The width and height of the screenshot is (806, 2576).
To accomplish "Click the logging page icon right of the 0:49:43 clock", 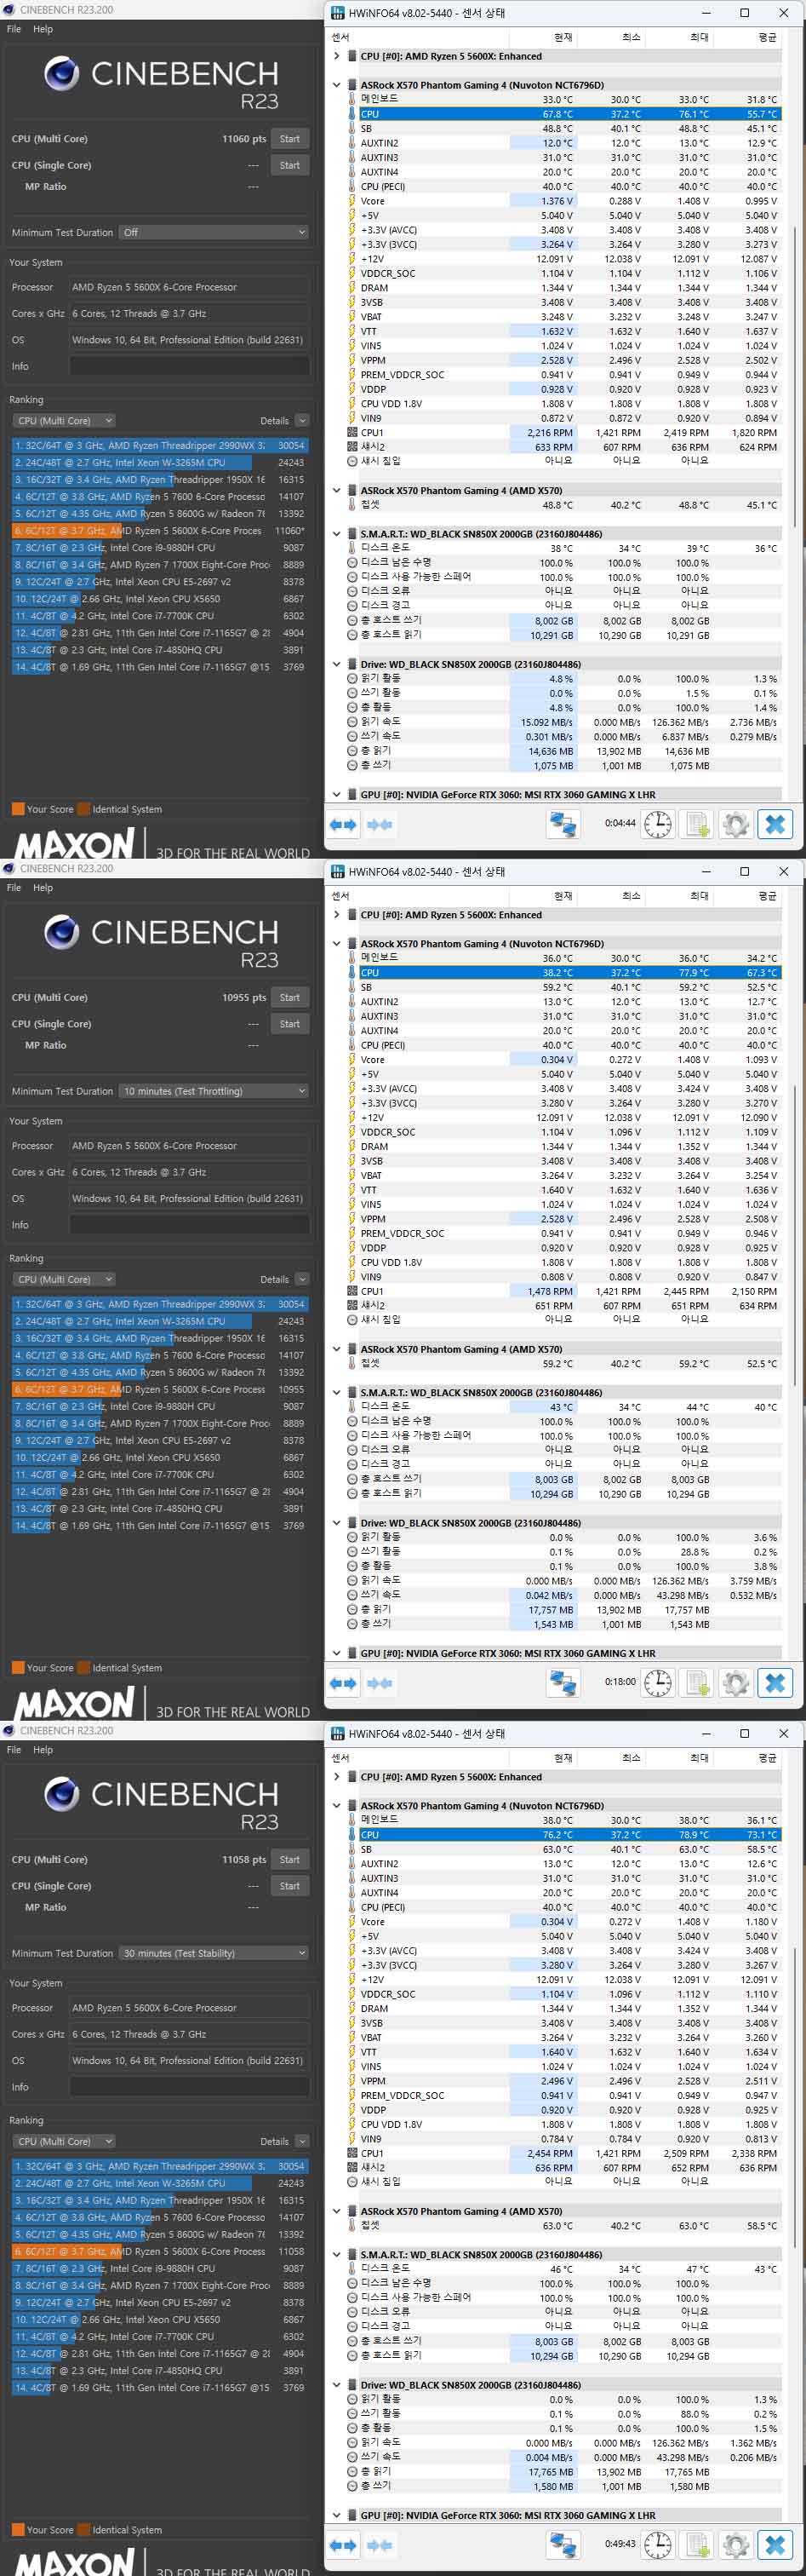I will coord(697,2545).
